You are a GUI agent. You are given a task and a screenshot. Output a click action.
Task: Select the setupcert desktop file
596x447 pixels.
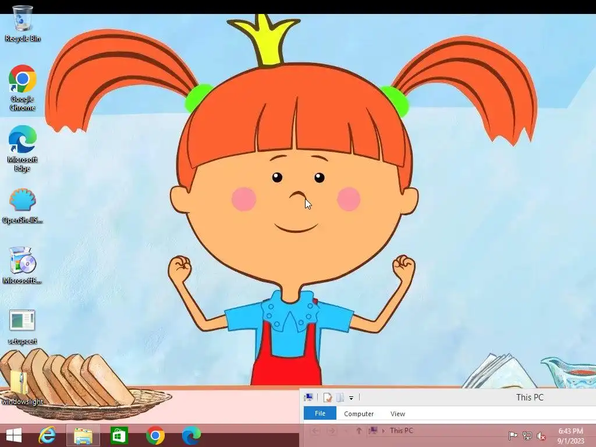click(x=23, y=327)
